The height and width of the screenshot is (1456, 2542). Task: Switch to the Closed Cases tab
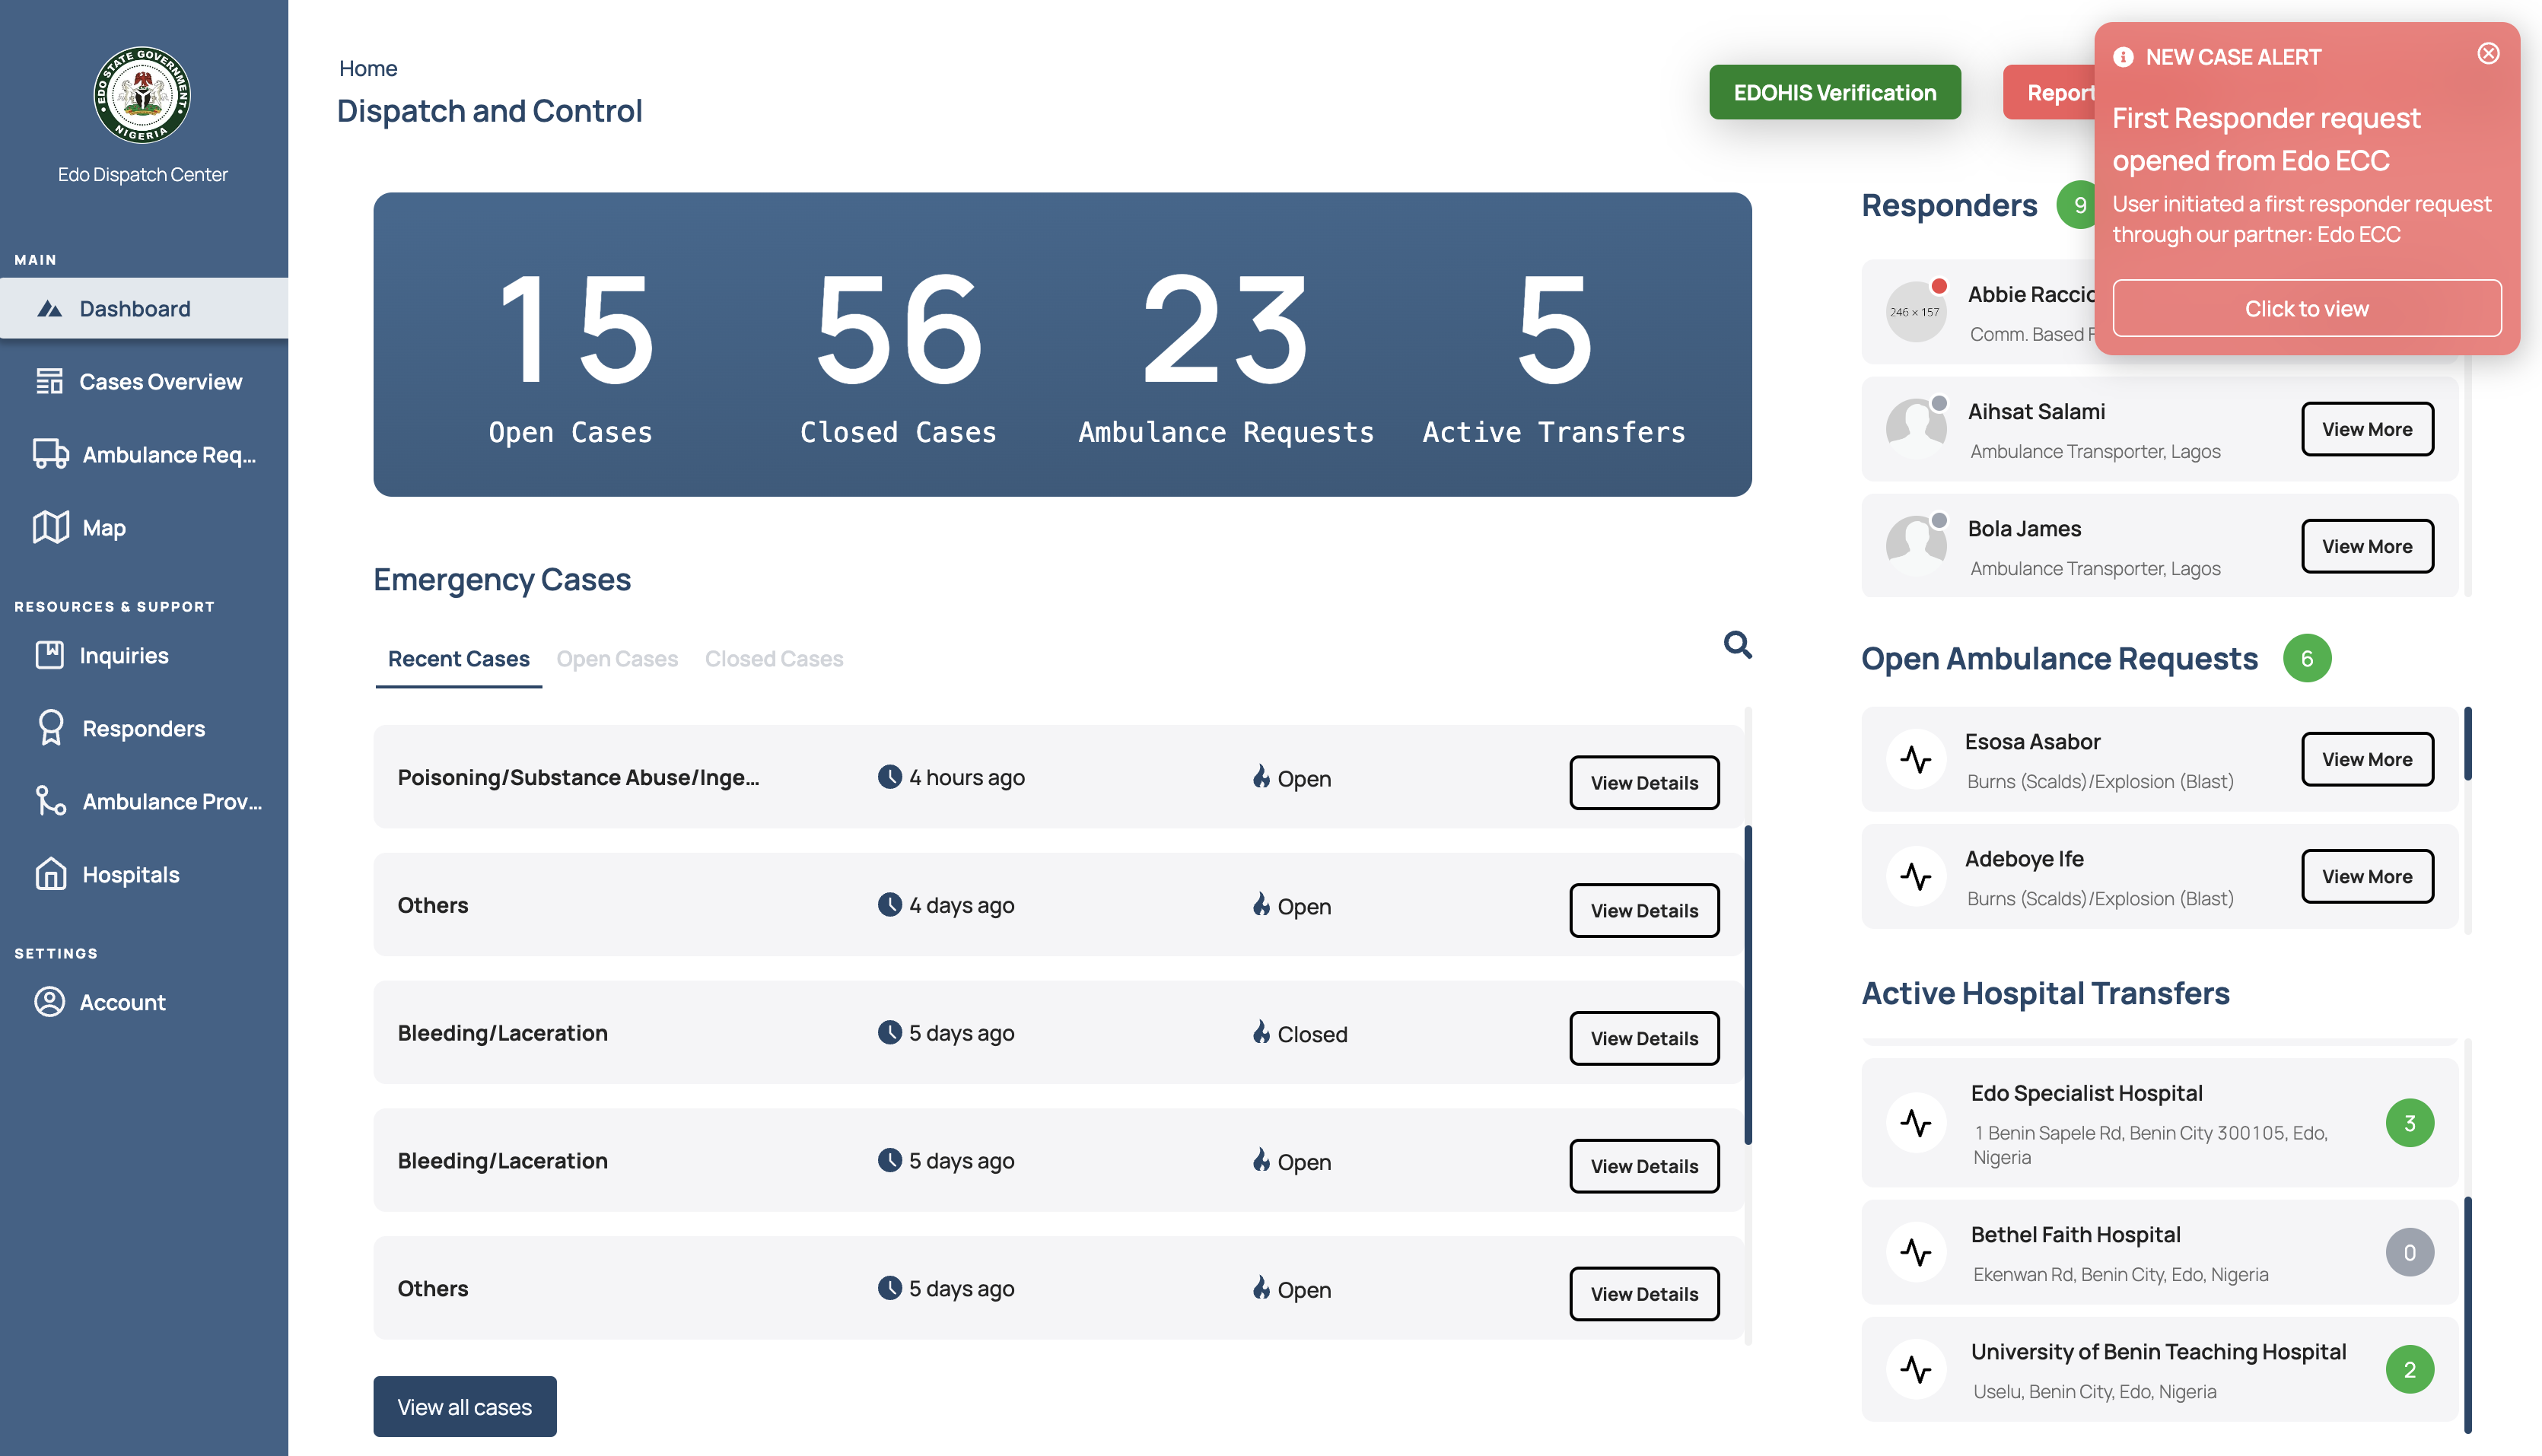773,659
